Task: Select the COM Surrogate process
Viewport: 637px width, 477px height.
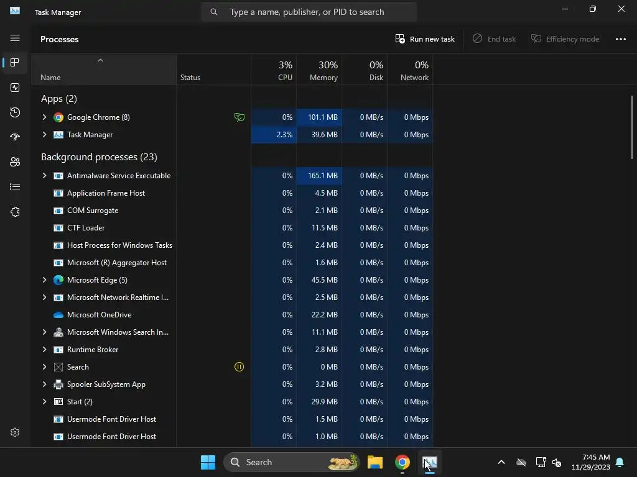Action: pos(232,211)
